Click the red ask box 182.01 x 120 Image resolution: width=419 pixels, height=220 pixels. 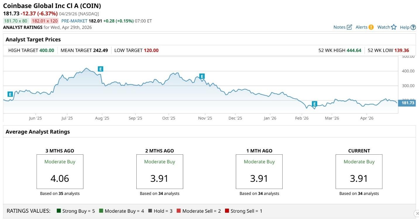(45, 21)
